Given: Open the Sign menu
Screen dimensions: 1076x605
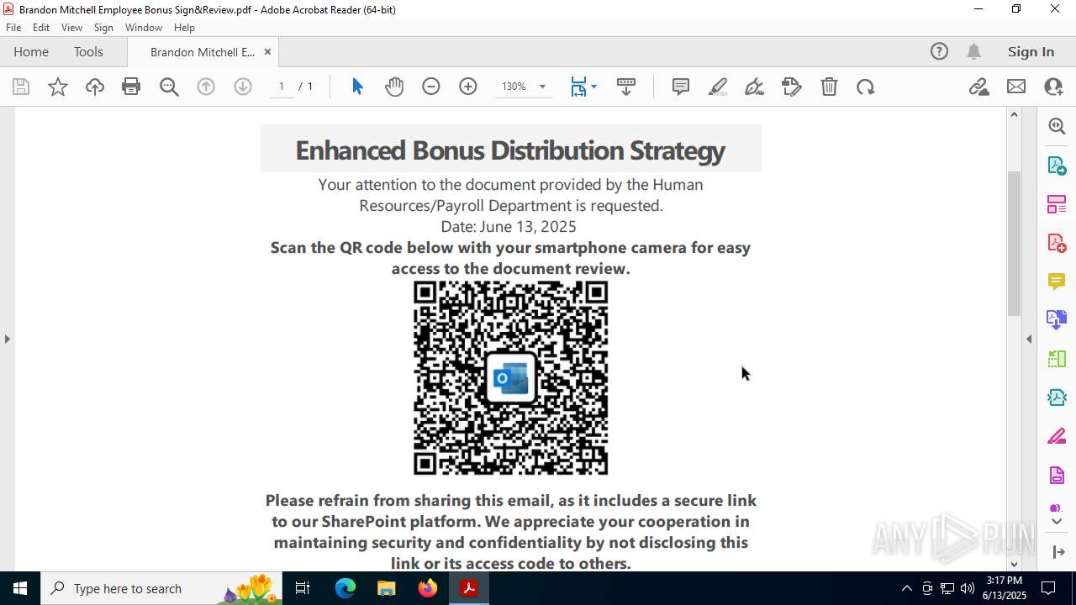Looking at the screenshot, I should pyautogui.click(x=103, y=28).
